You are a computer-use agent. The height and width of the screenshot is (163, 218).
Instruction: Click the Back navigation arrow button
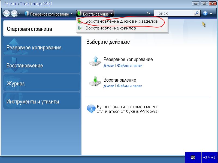click(x=7, y=13)
